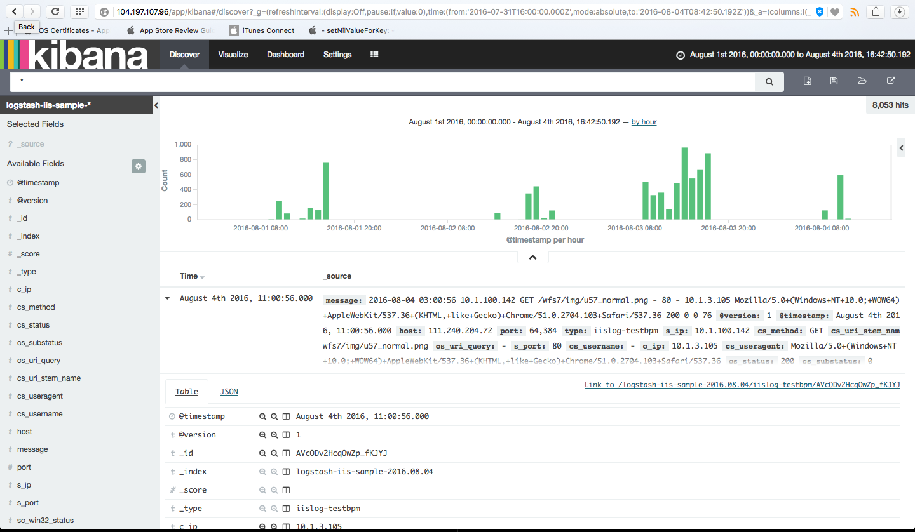Open the browser share button
Screen dimensions: 915x532
(876, 11)
